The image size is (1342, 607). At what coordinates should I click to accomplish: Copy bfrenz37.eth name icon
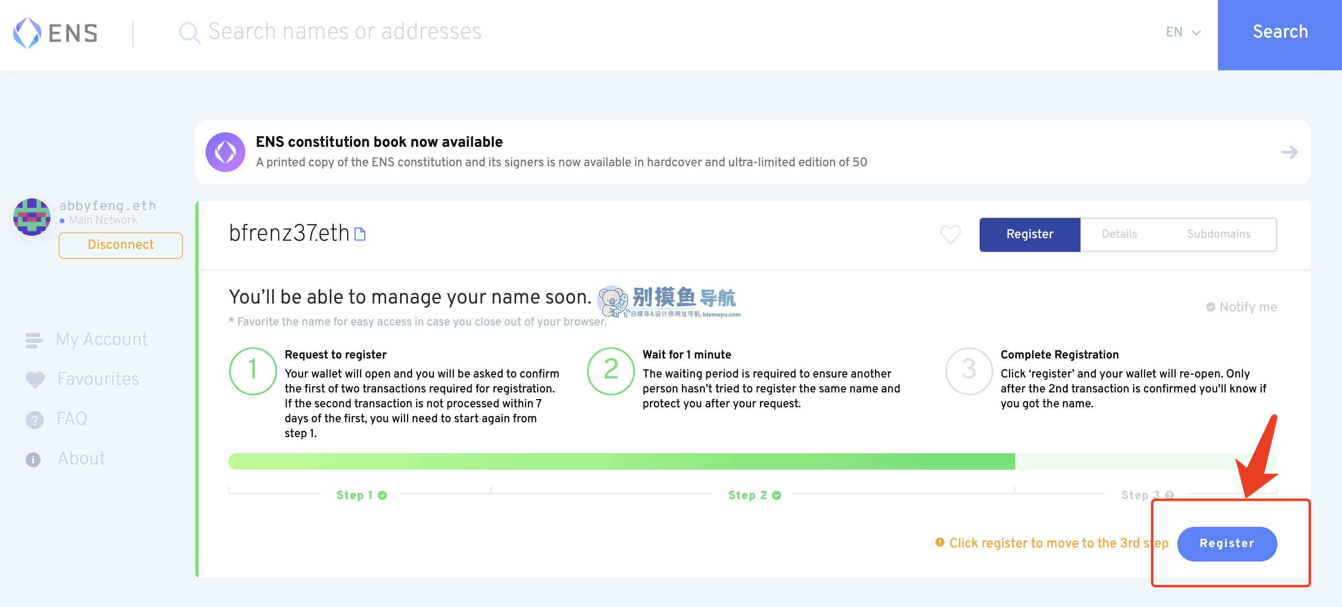pyautogui.click(x=360, y=234)
